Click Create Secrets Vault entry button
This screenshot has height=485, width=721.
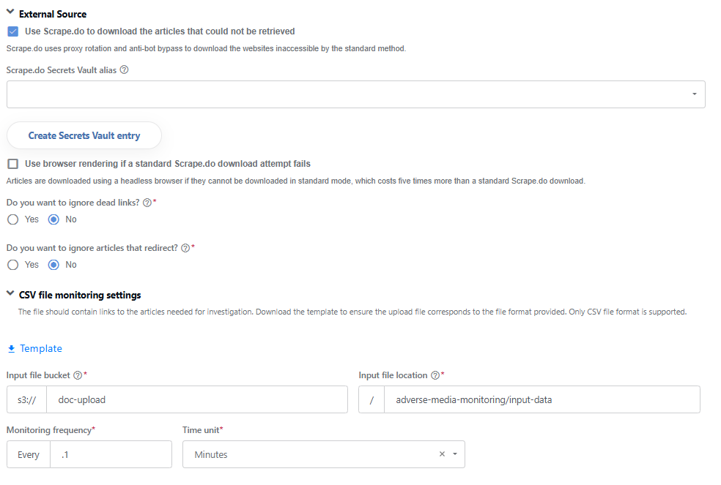pos(84,135)
